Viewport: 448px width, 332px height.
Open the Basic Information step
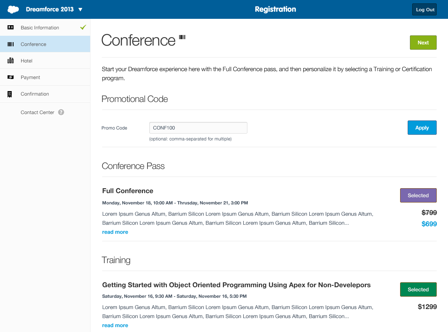pyautogui.click(x=45, y=27)
